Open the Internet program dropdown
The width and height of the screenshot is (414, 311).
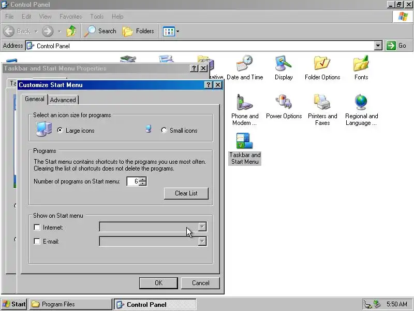[x=202, y=227]
